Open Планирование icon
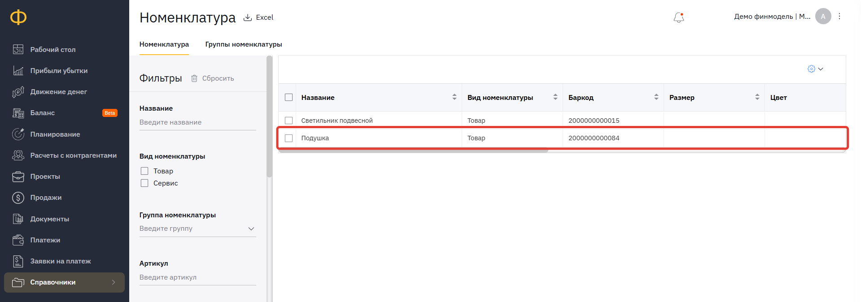Viewport: 861px width, 302px height. point(18,134)
